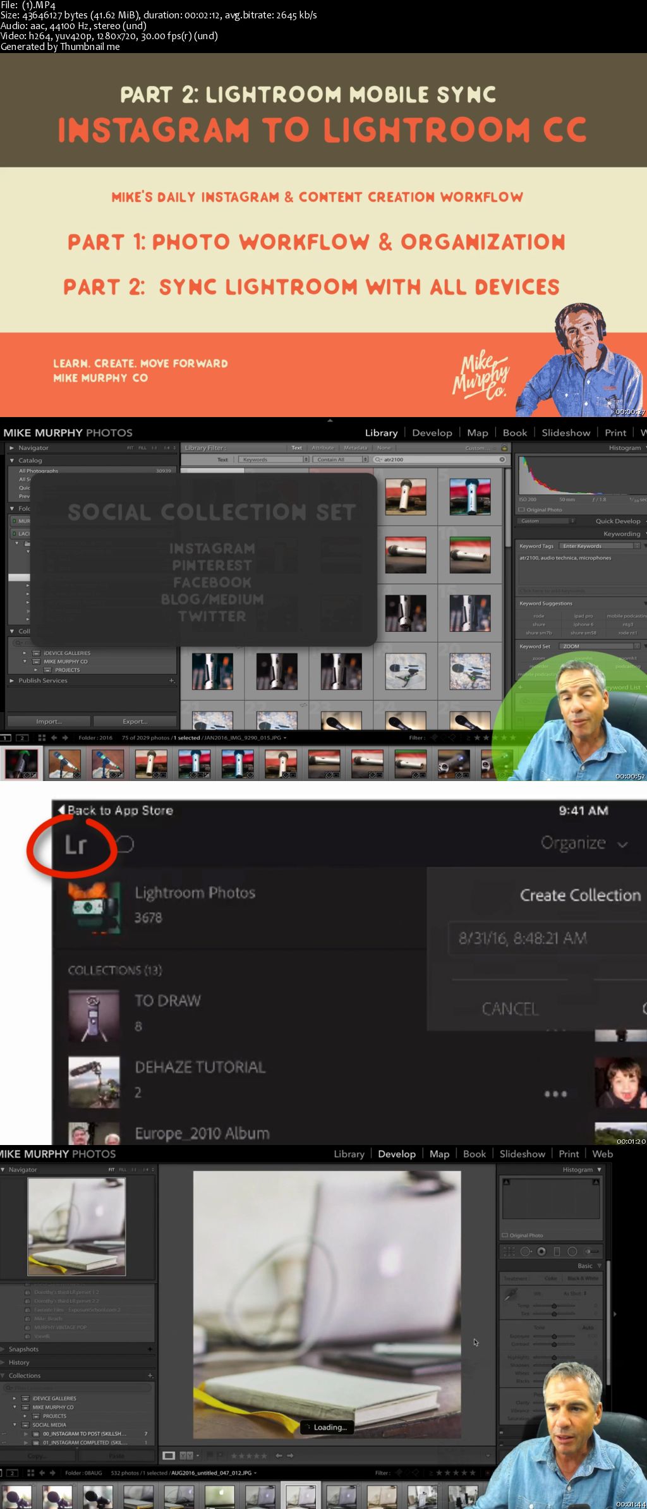Select the Radial Filter tool in the Develop frame
Viewport: 647px width, 1509px height.
[x=572, y=1251]
